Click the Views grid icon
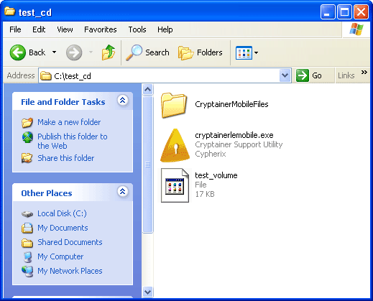 [x=244, y=52]
